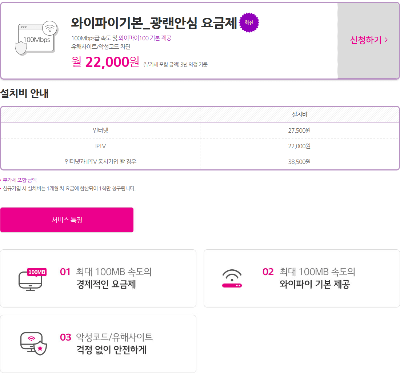Select the 03 걱정 없이 안전하게 card
400x386 pixels.
(x=98, y=344)
